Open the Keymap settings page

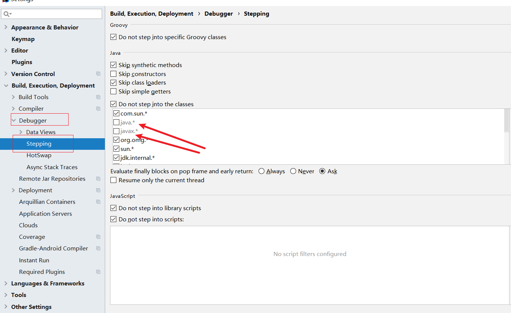tap(23, 39)
